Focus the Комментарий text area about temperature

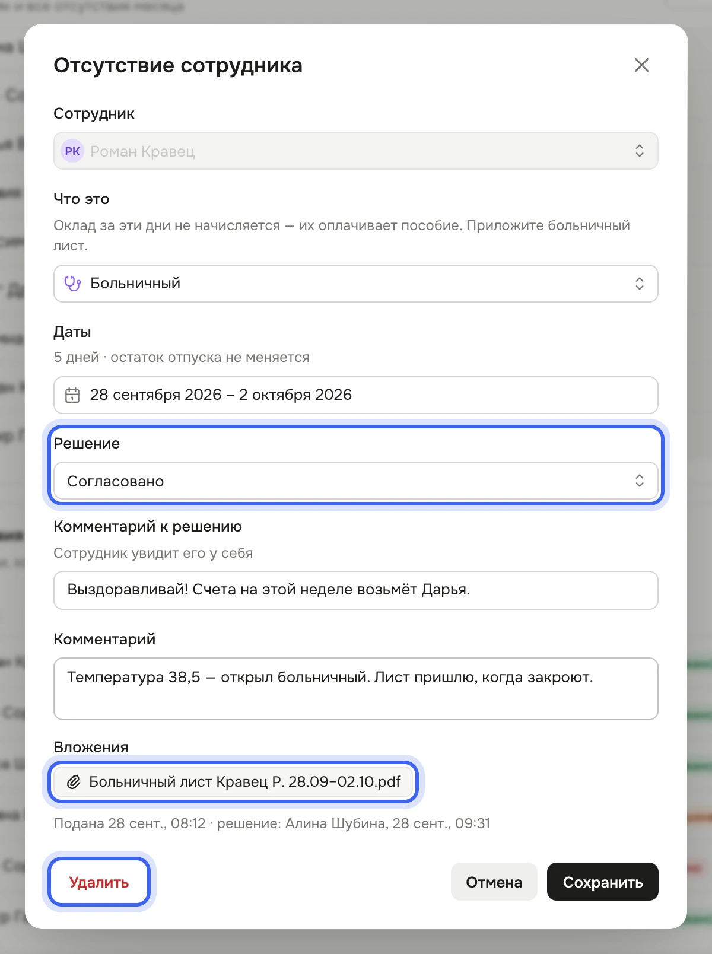tap(356, 689)
